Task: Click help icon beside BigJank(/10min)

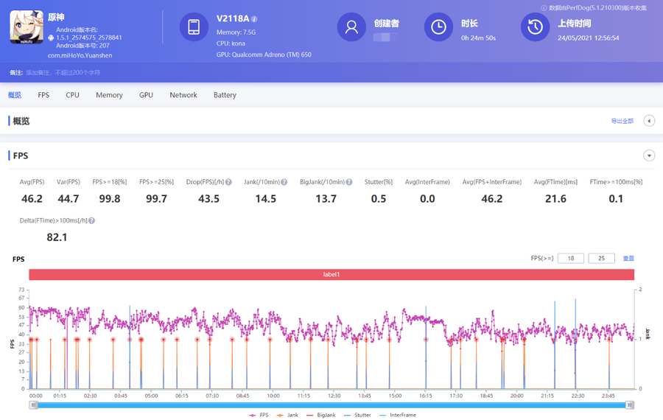Action: click(348, 182)
